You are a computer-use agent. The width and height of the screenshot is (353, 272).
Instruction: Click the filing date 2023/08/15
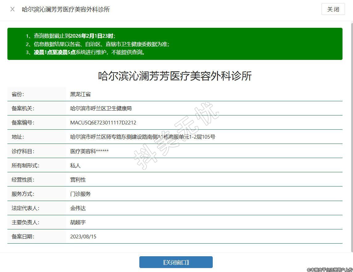coord(83,236)
